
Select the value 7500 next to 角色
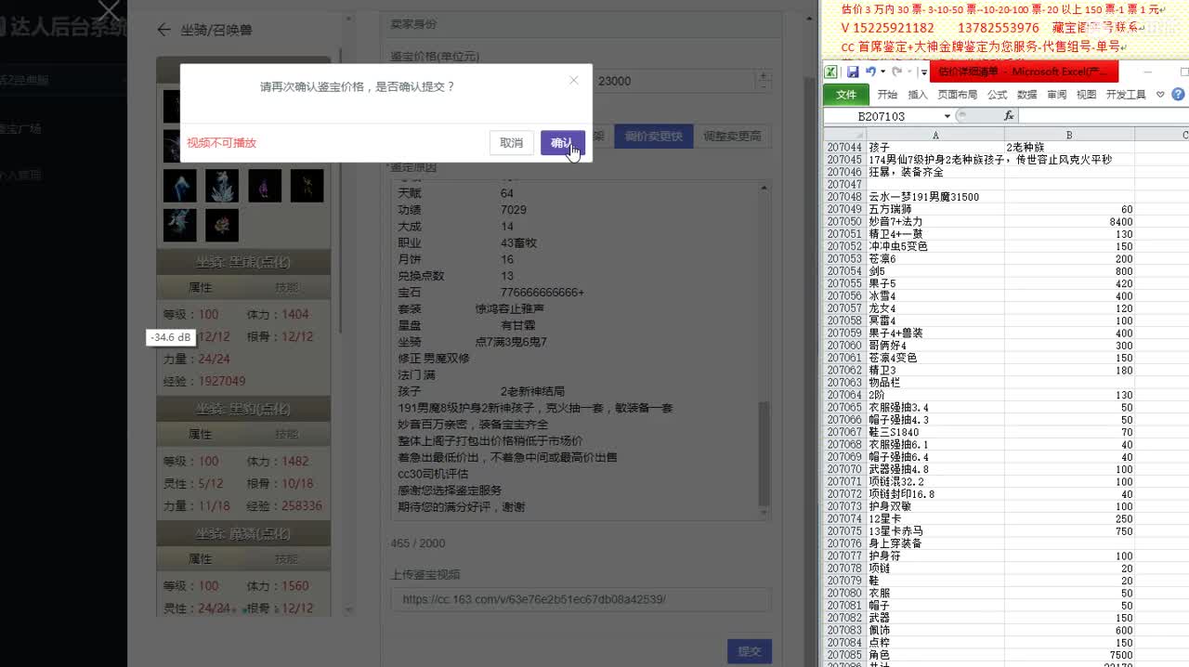click(x=1069, y=654)
